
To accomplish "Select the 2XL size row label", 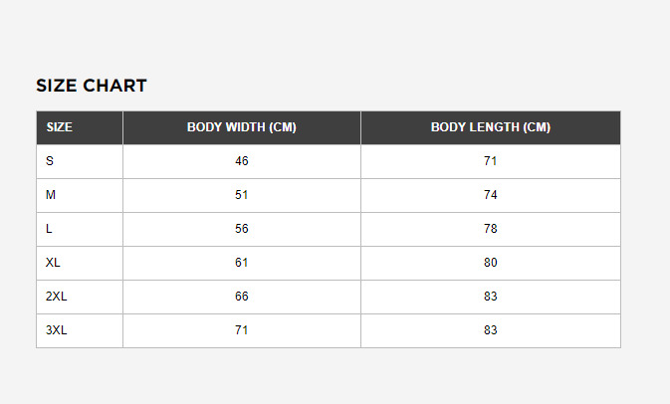I will pos(57,296).
